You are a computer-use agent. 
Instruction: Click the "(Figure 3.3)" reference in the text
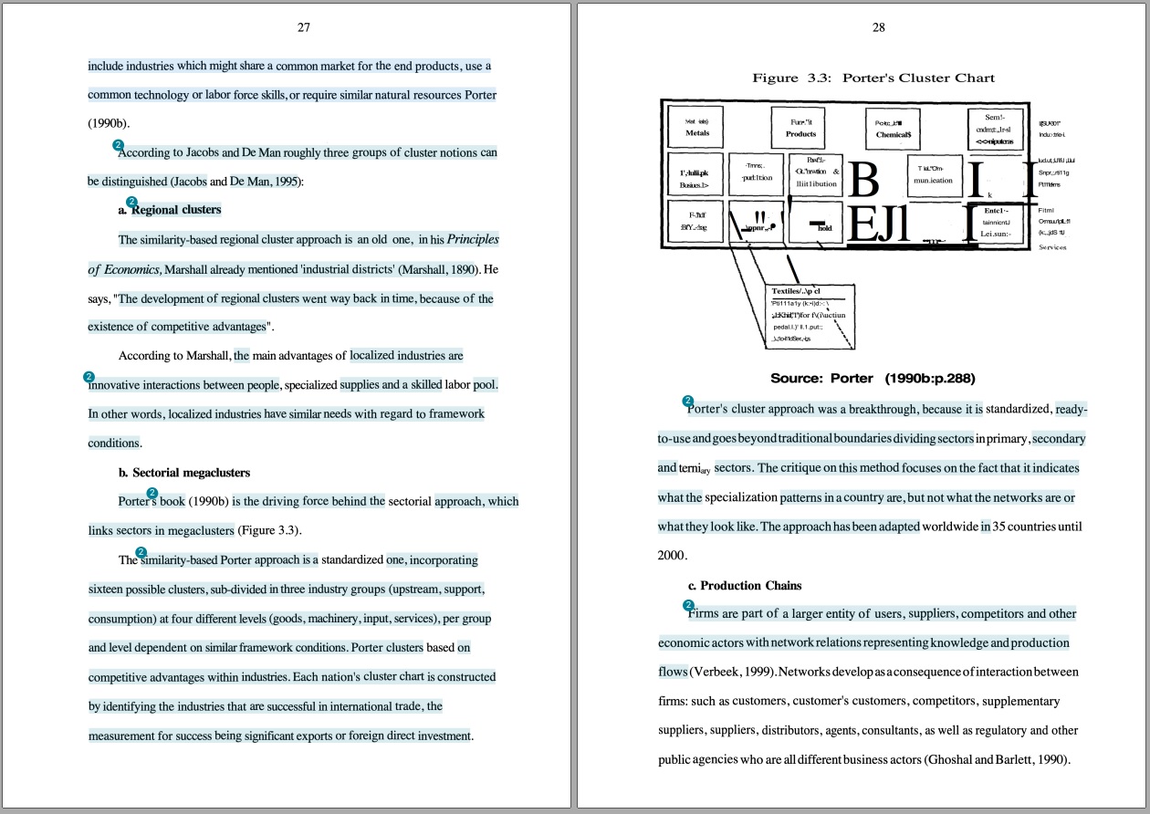point(268,530)
